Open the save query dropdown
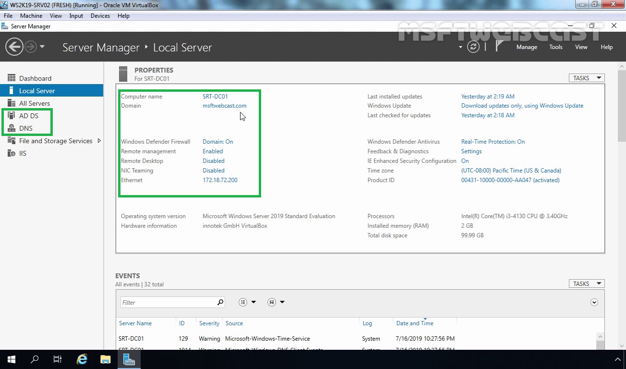This screenshot has height=369, width=626. click(276, 302)
